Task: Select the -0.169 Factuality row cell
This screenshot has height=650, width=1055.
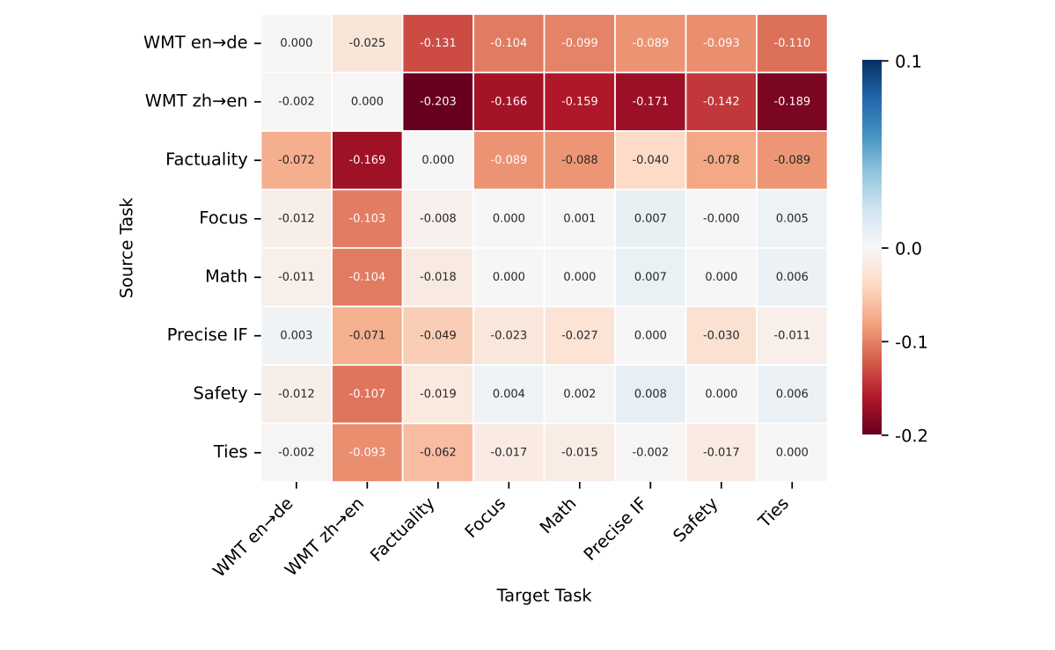Action: 367,160
